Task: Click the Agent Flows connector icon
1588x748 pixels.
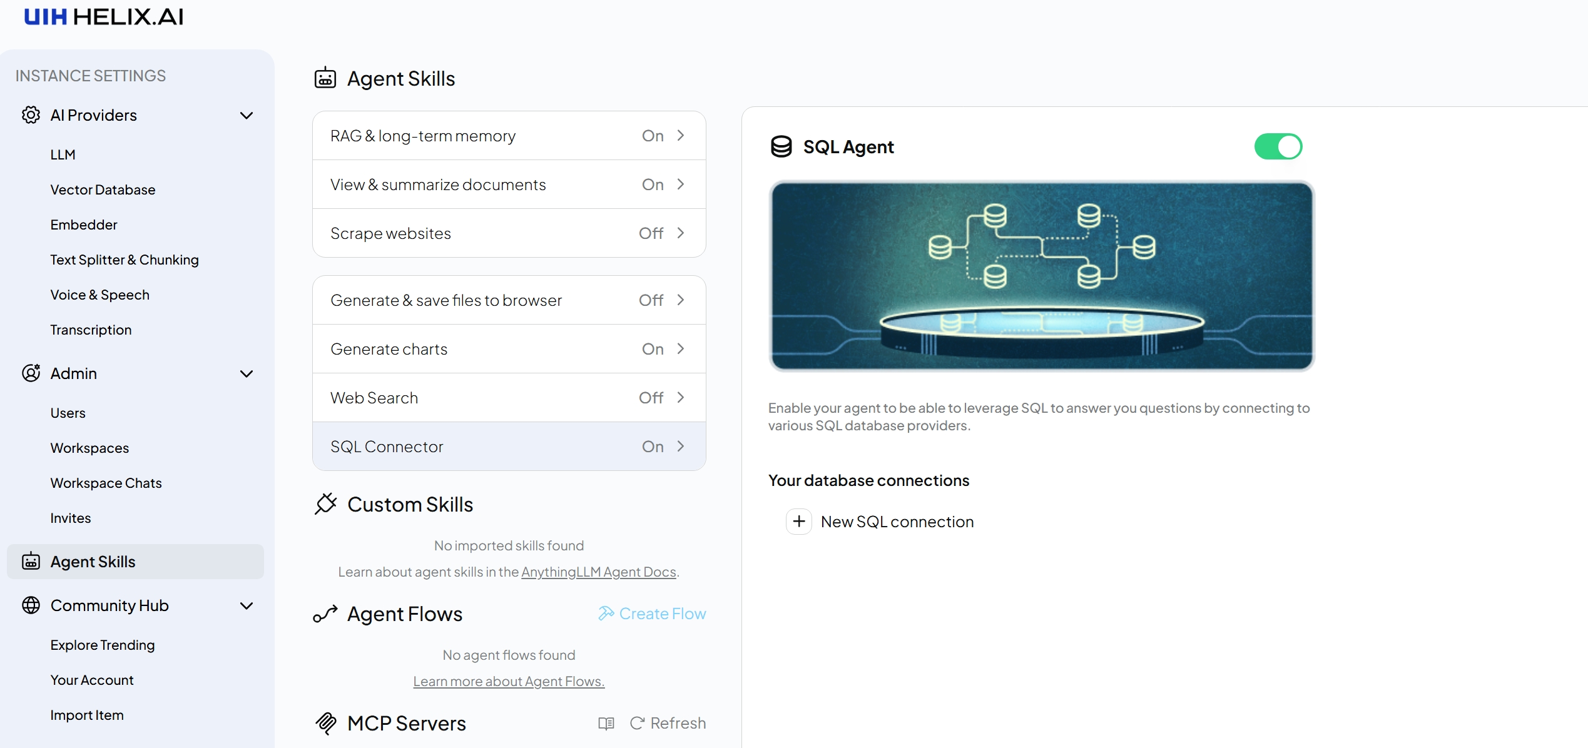Action: click(x=325, y=614)
